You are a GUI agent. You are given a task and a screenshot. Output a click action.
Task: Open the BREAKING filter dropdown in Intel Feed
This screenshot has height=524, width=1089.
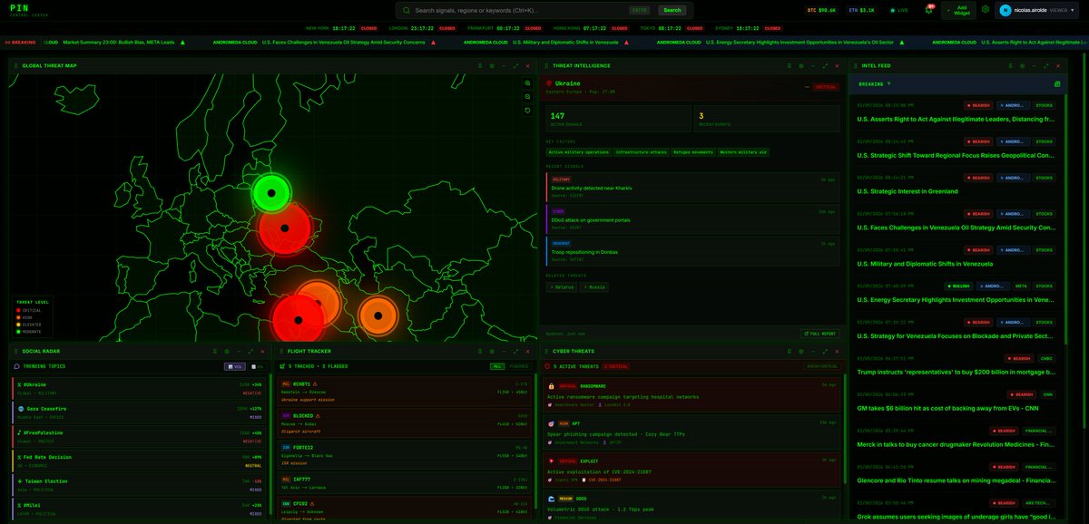tap(876, 83)
